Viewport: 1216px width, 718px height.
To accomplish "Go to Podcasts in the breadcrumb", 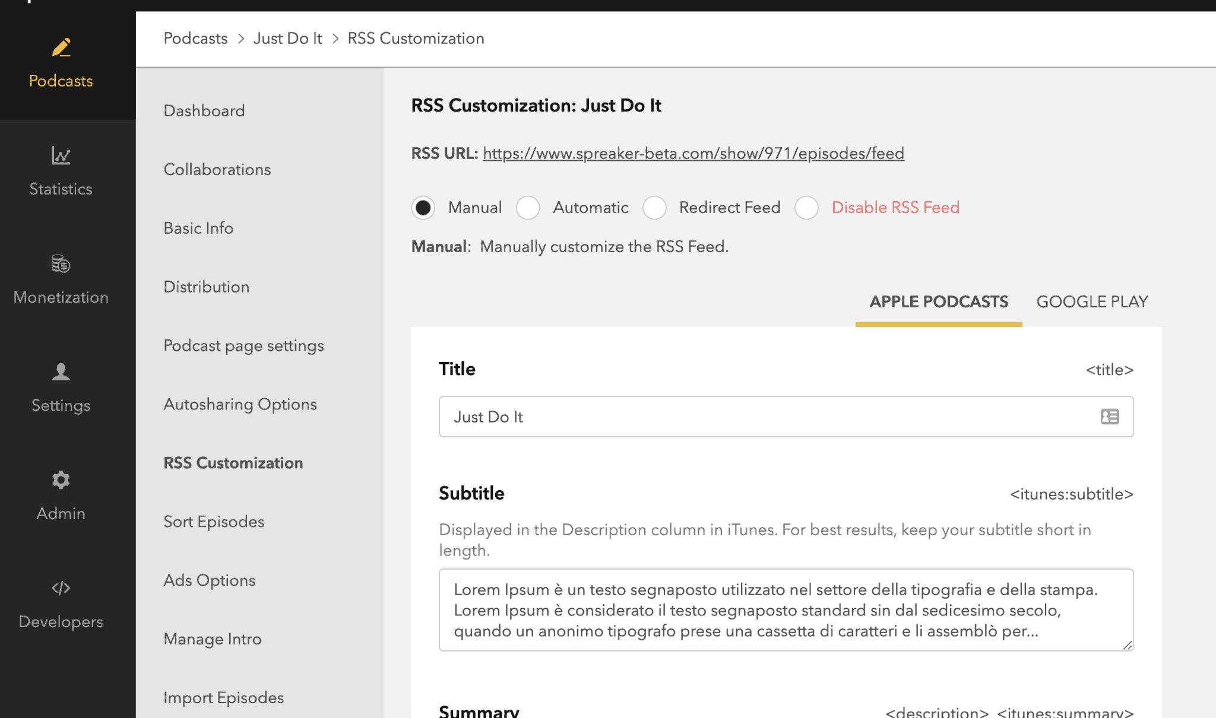I will coord(195,39).
